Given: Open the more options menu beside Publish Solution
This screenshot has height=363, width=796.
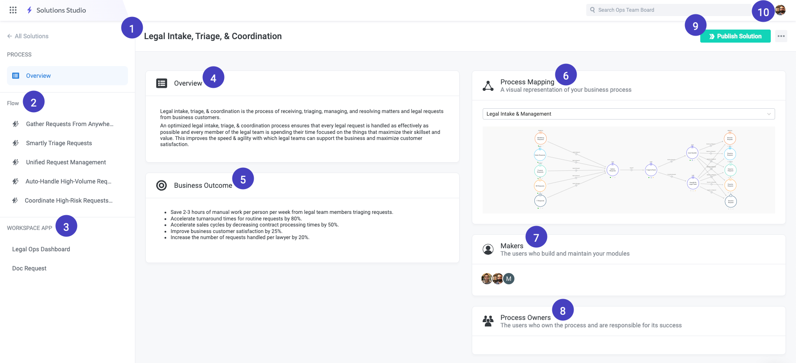Looking at the screenshot, I should point(781,36).
